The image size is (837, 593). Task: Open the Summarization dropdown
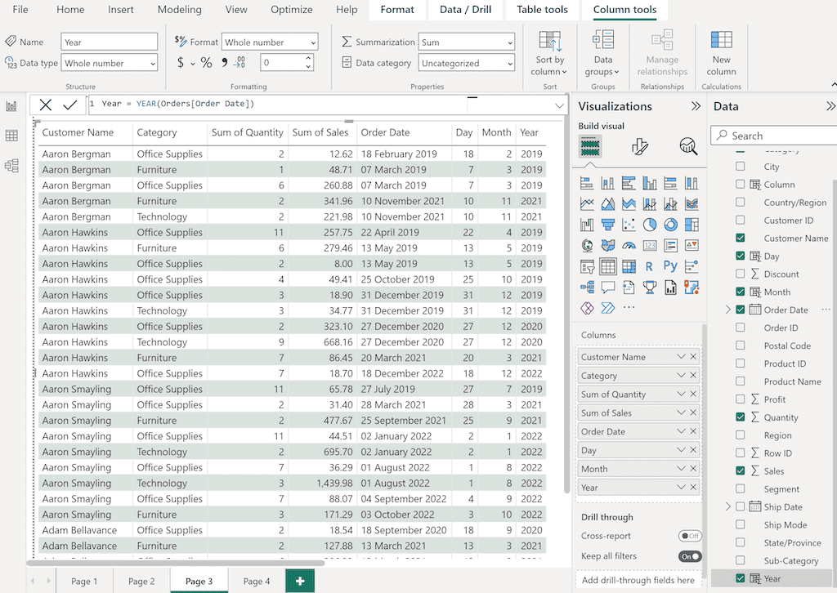click(467, 42)
